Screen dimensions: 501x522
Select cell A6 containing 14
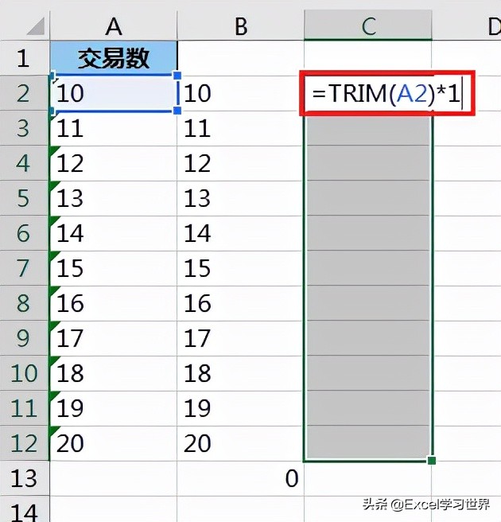click(114, 233)
